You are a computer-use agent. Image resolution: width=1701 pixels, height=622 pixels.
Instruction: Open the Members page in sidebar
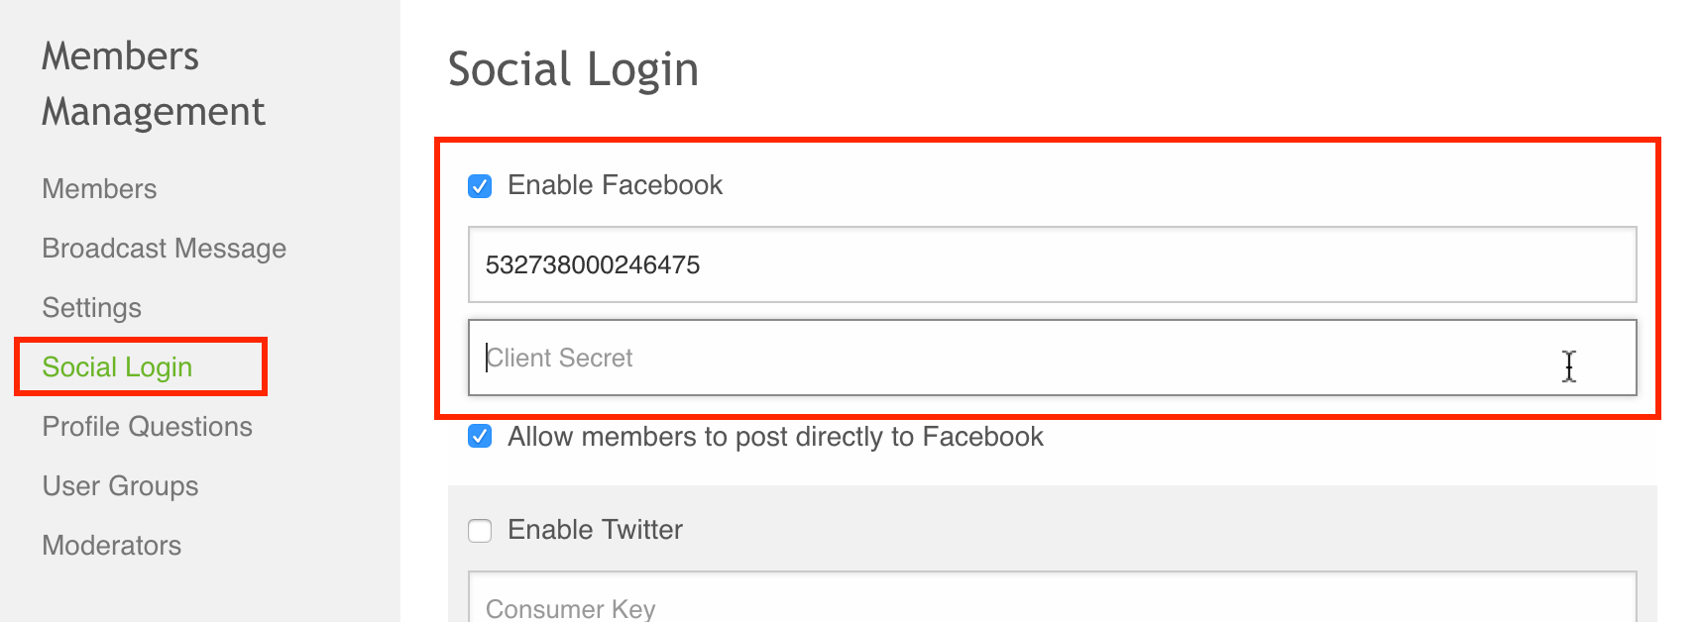tap(99, 189)
